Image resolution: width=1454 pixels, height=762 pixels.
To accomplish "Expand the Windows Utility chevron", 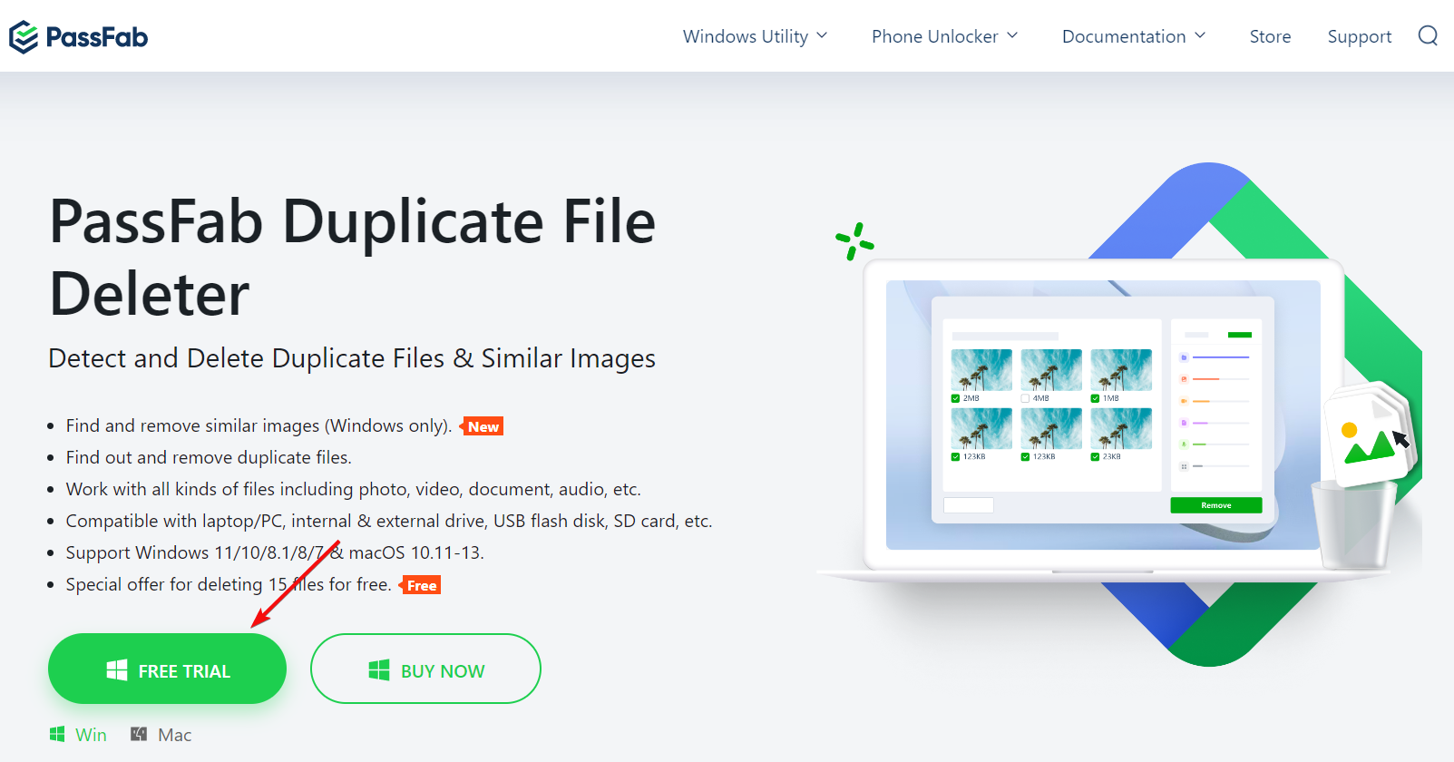I will (x=822, y=35).
